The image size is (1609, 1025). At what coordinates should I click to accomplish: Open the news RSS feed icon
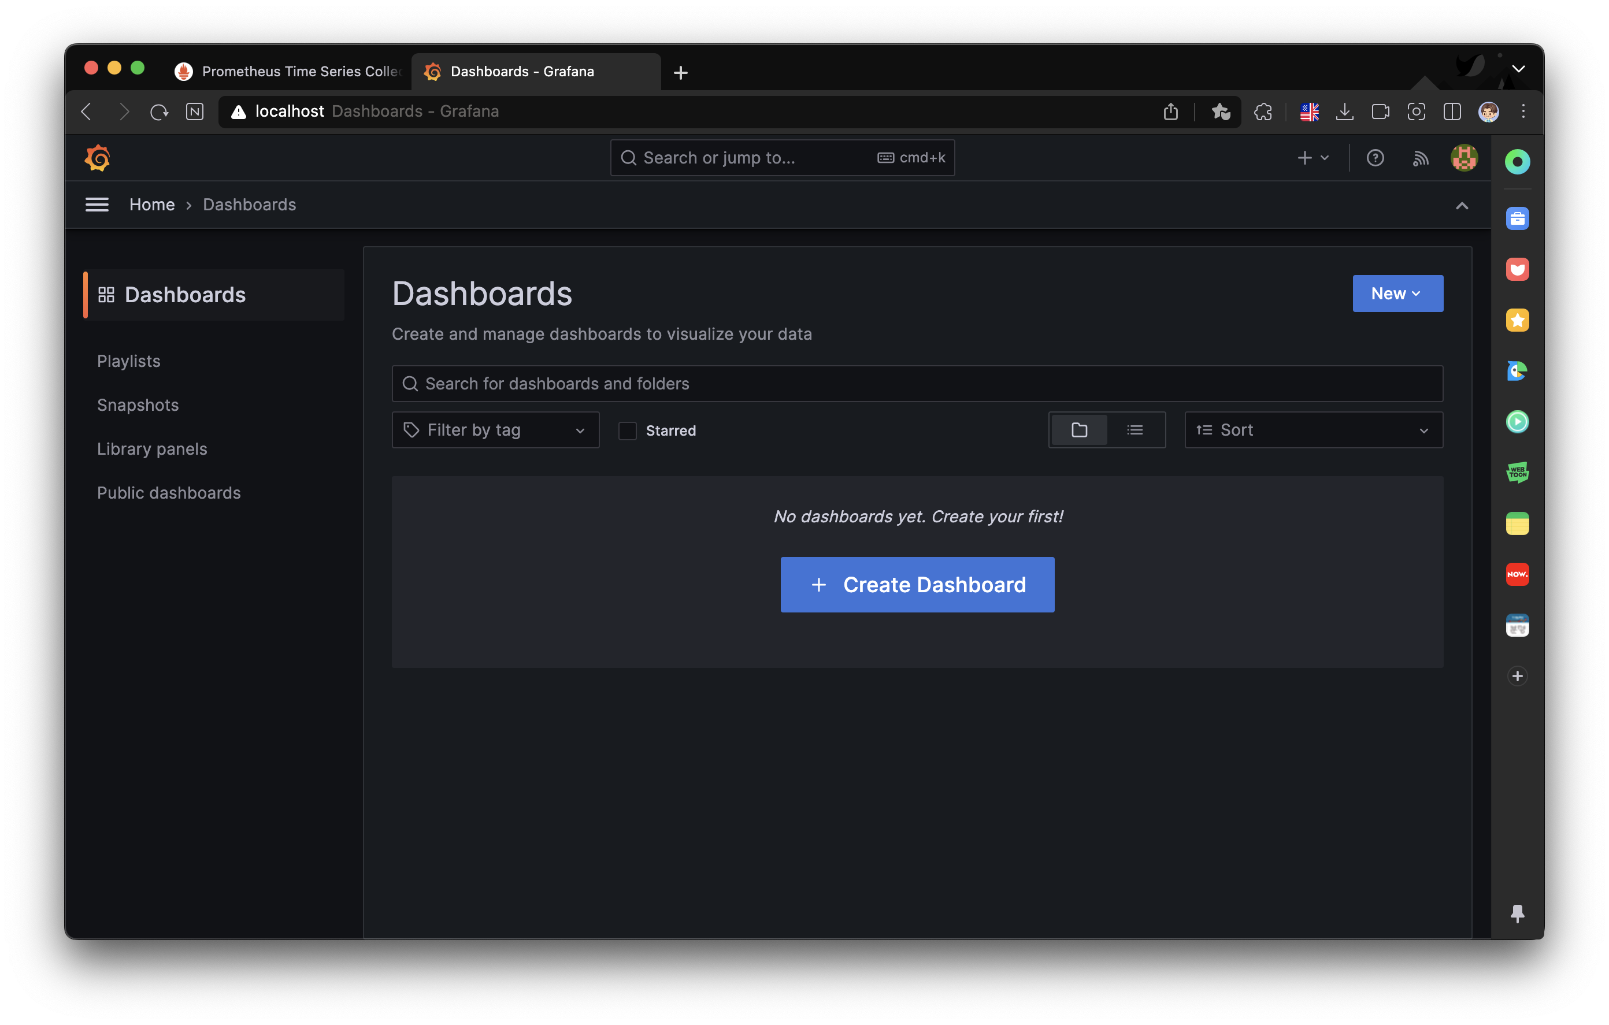(1420, 158)
